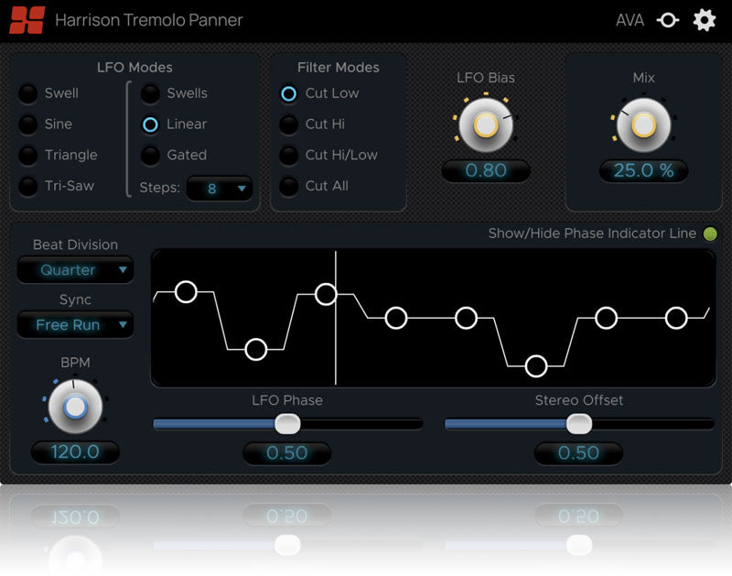Click the LFO Modes heading
This screenshot has height=576, width=732.
click(135, 68)
